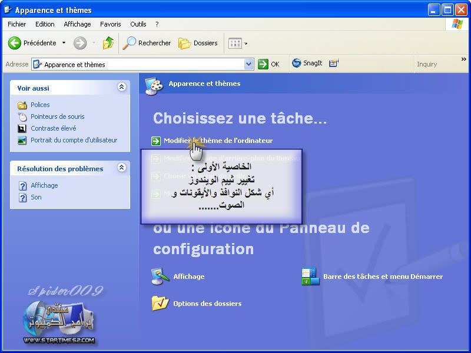Viewport: 471px width, 353px height.
Task: Open Portrait du compte d'utilisateur
Action: [x=74, y=140]
